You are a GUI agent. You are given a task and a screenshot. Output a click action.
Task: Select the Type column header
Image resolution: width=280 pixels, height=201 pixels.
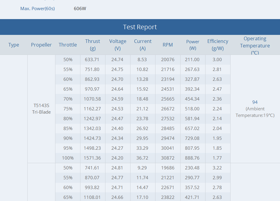14,45
